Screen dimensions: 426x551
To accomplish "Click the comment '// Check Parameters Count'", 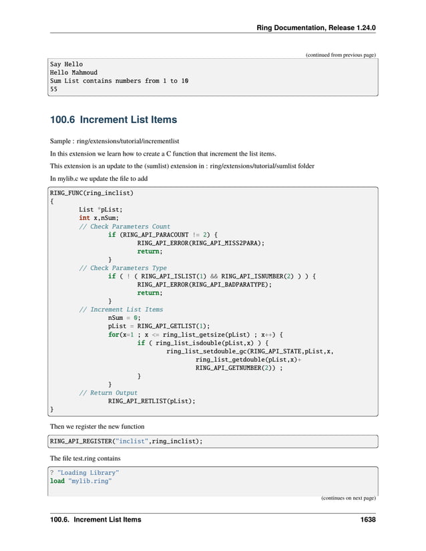I will [x=125, y=226].
